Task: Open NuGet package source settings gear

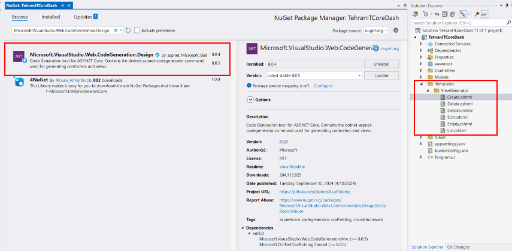Action: click(395, 30)
